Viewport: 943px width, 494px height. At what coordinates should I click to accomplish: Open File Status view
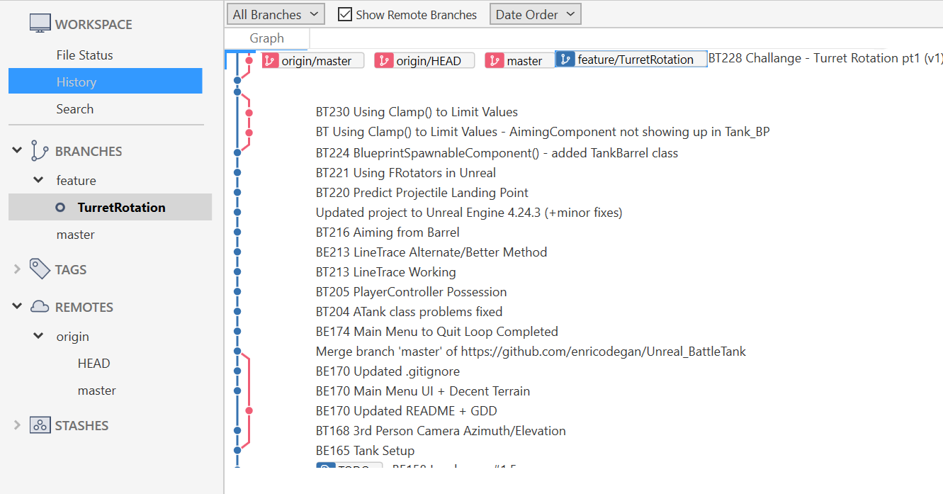84,55
